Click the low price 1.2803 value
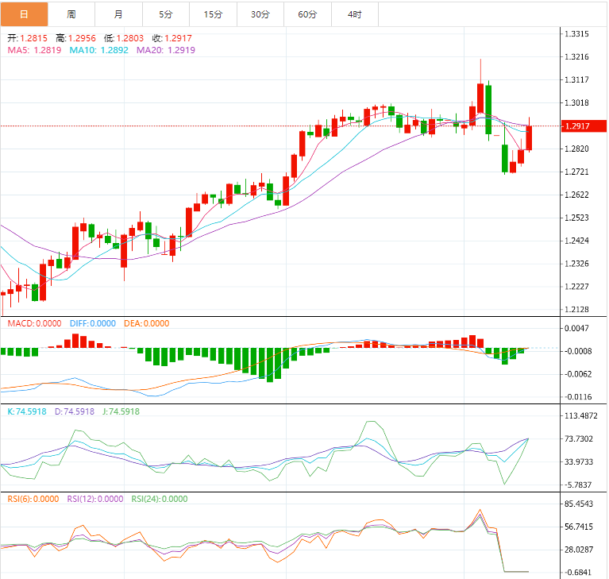Image resolution: width=609 pixels, height=579 pixels. 130,38
